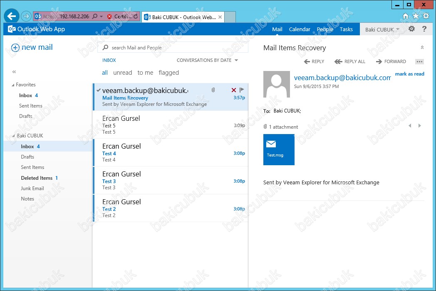Click the veeam.backup sender address link
This screenshot has height=291, width=436.
pyautogui.click(x=342, y=78)
